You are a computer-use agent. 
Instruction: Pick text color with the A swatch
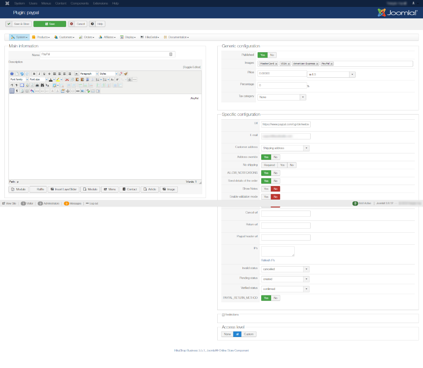pos(51,79)
